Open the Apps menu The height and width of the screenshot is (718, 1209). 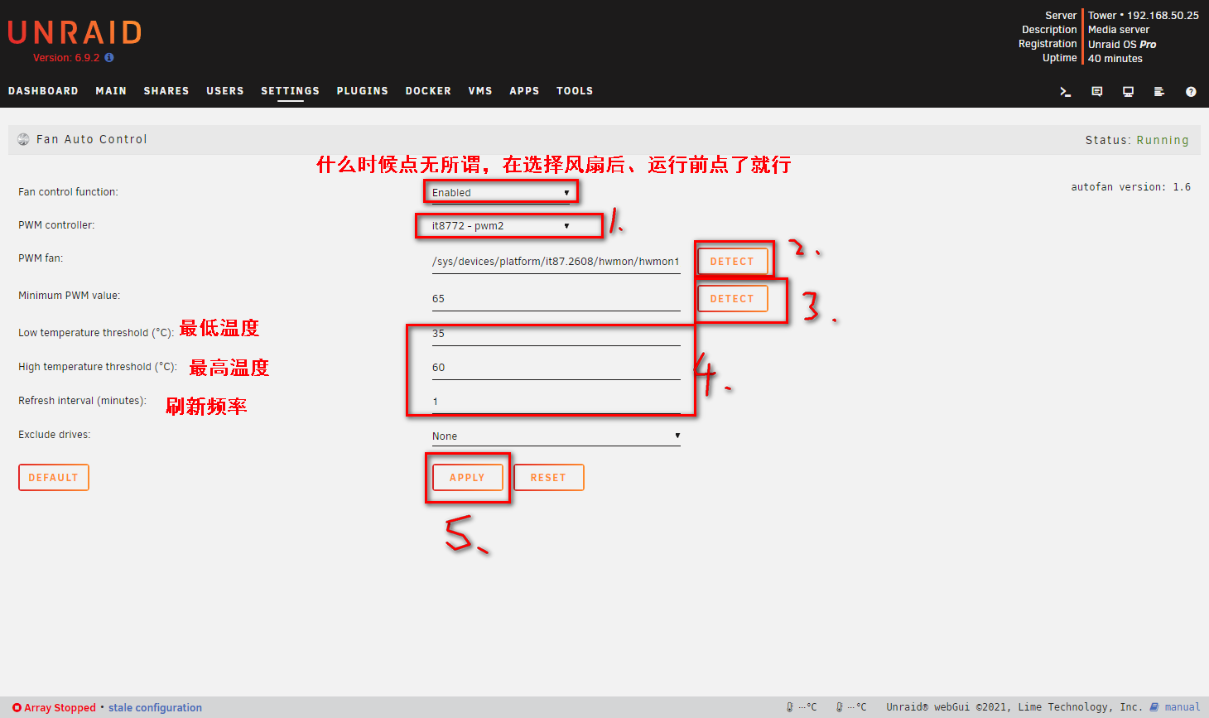pos(524,91)
